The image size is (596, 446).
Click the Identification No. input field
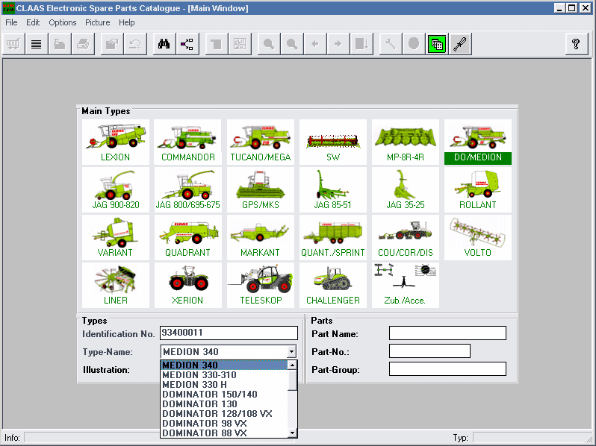click(229, 333)
